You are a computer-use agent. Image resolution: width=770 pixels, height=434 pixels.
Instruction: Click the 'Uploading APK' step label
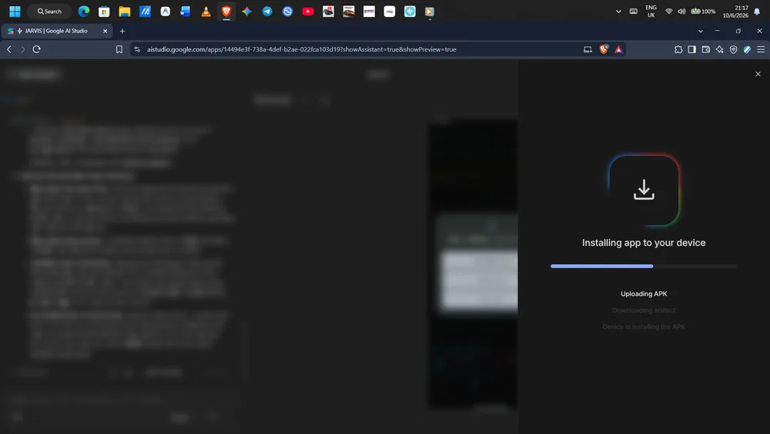tap(644, 294)
